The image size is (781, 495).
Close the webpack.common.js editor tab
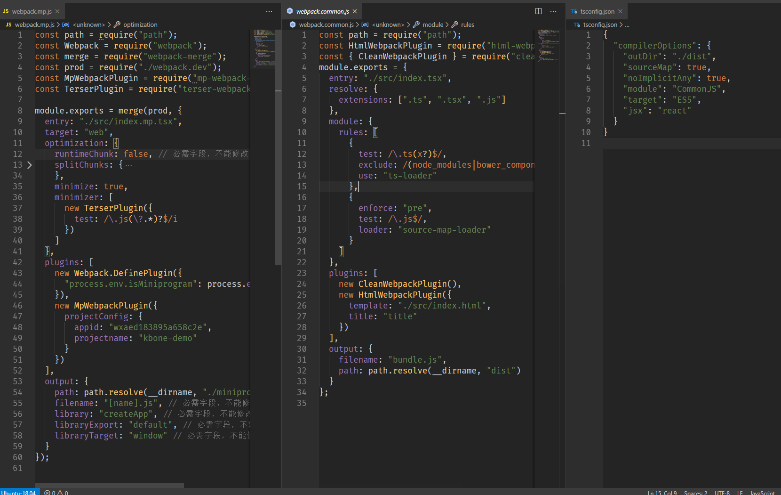click(355, 11)
